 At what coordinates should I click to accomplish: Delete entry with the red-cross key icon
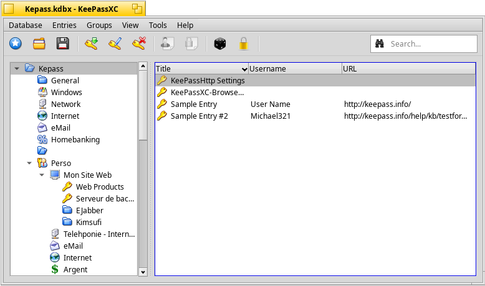139,44
